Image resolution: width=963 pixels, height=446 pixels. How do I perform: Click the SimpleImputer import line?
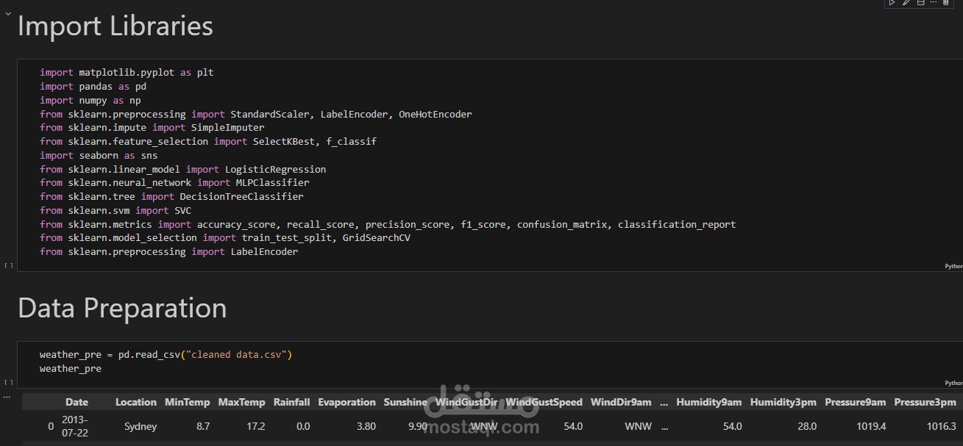click(152, 128)
